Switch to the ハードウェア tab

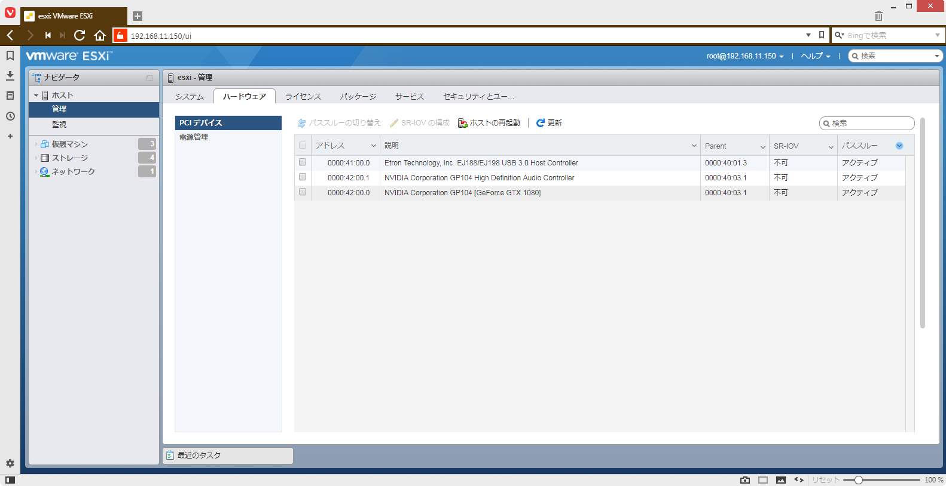[245, 96]
